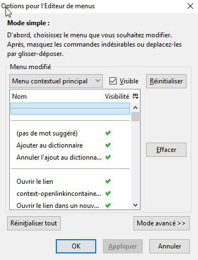
Task: Click the list scroll up arrow
Action: (x=135, y=108)
